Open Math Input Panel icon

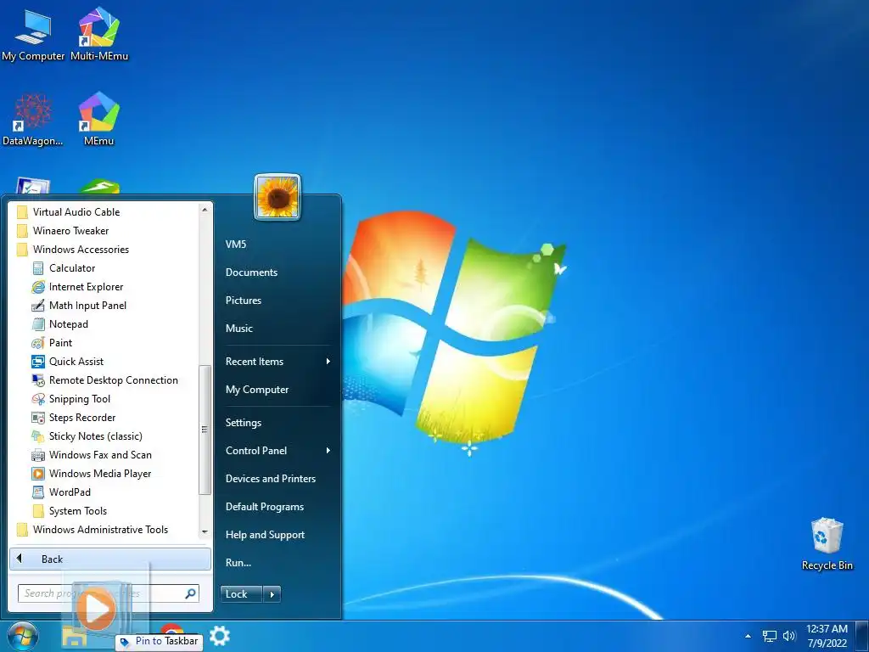coord(37,306)
